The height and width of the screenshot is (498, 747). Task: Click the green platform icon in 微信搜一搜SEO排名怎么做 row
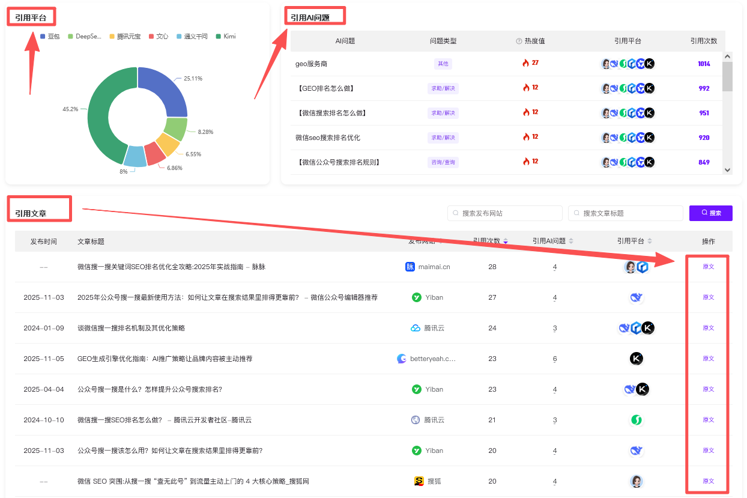click(637, 420)
